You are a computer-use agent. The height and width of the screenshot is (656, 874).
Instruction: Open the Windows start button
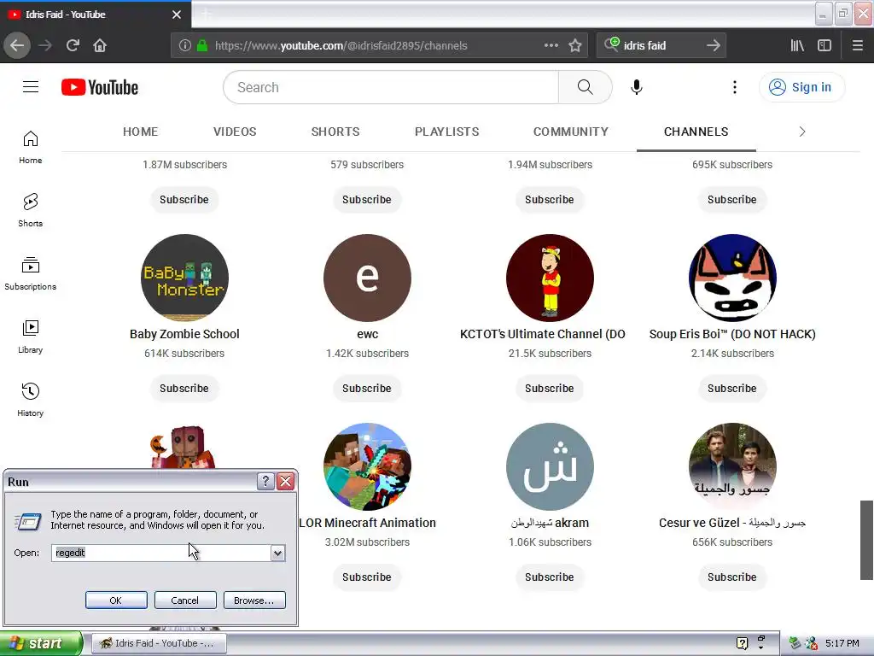(x=40, y=643)
